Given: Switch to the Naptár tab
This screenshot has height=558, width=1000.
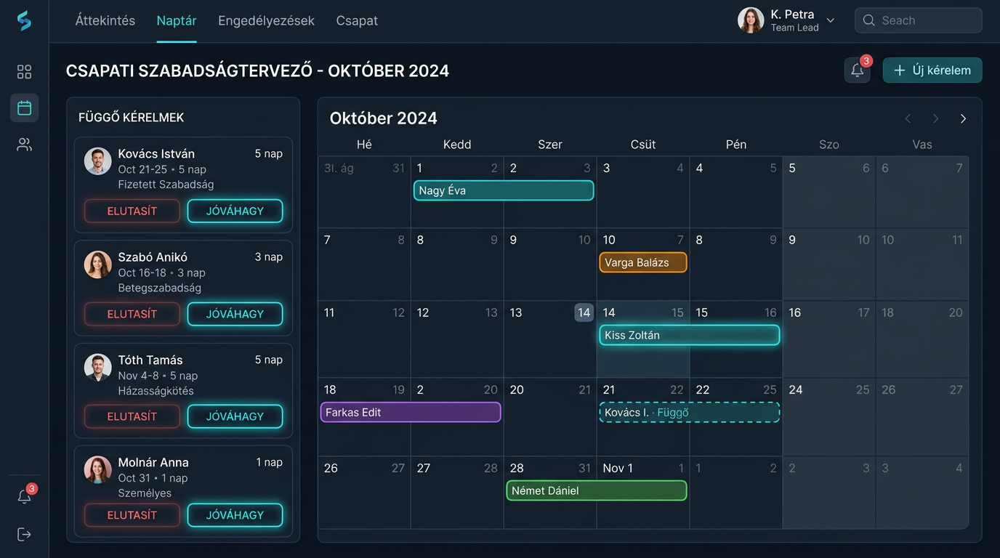Looking at the screenshot, I should (177, 20).
